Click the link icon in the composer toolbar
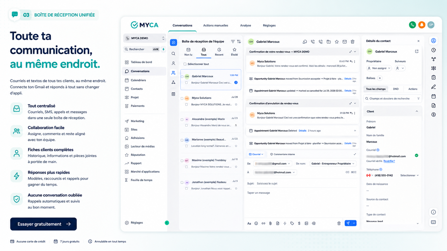 point(263,223)
